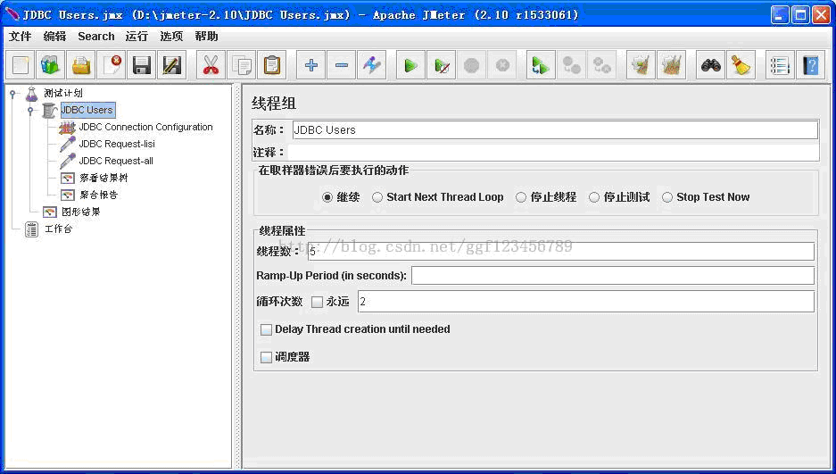
Task: Click the Paste clipboard icon
Action: [271, 65]
